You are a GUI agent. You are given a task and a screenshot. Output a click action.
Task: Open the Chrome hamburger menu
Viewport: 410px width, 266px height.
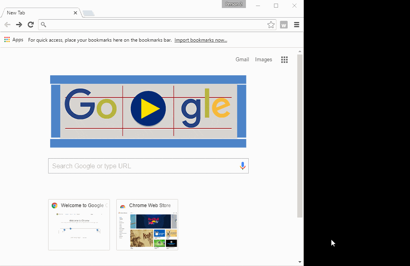[296, 25]
